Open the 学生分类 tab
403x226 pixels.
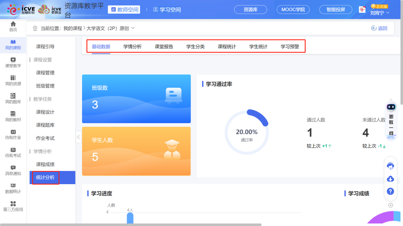click(195, 46)
